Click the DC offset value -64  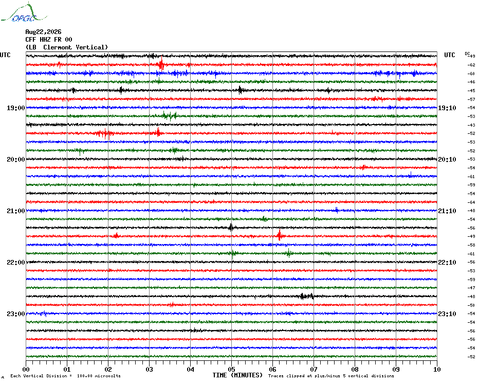471,202
